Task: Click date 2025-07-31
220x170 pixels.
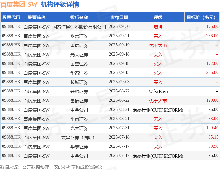Action: pyautogui.click(x=119, y=128)
